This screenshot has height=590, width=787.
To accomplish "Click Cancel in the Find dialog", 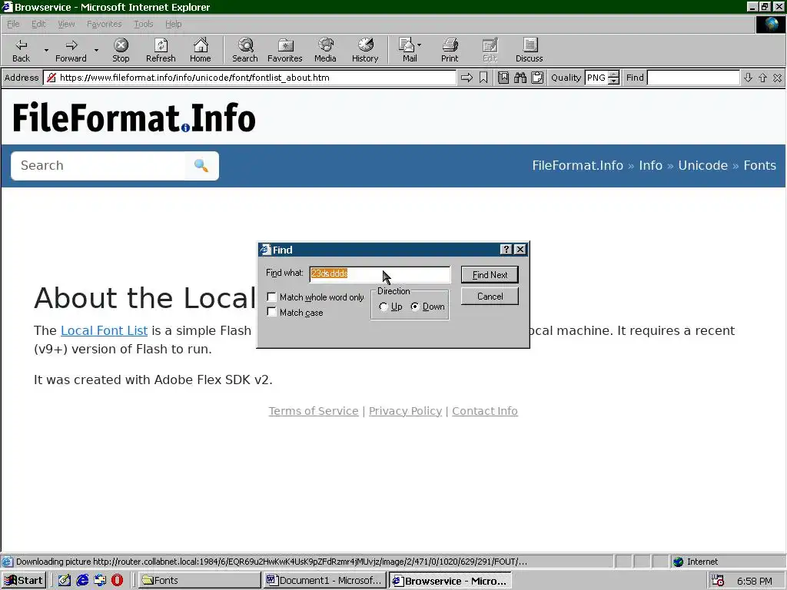I will (x=490, y=297).
